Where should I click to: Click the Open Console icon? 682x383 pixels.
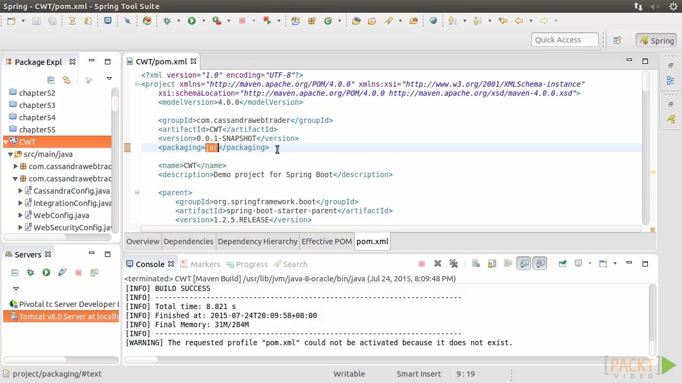[603, 263]
